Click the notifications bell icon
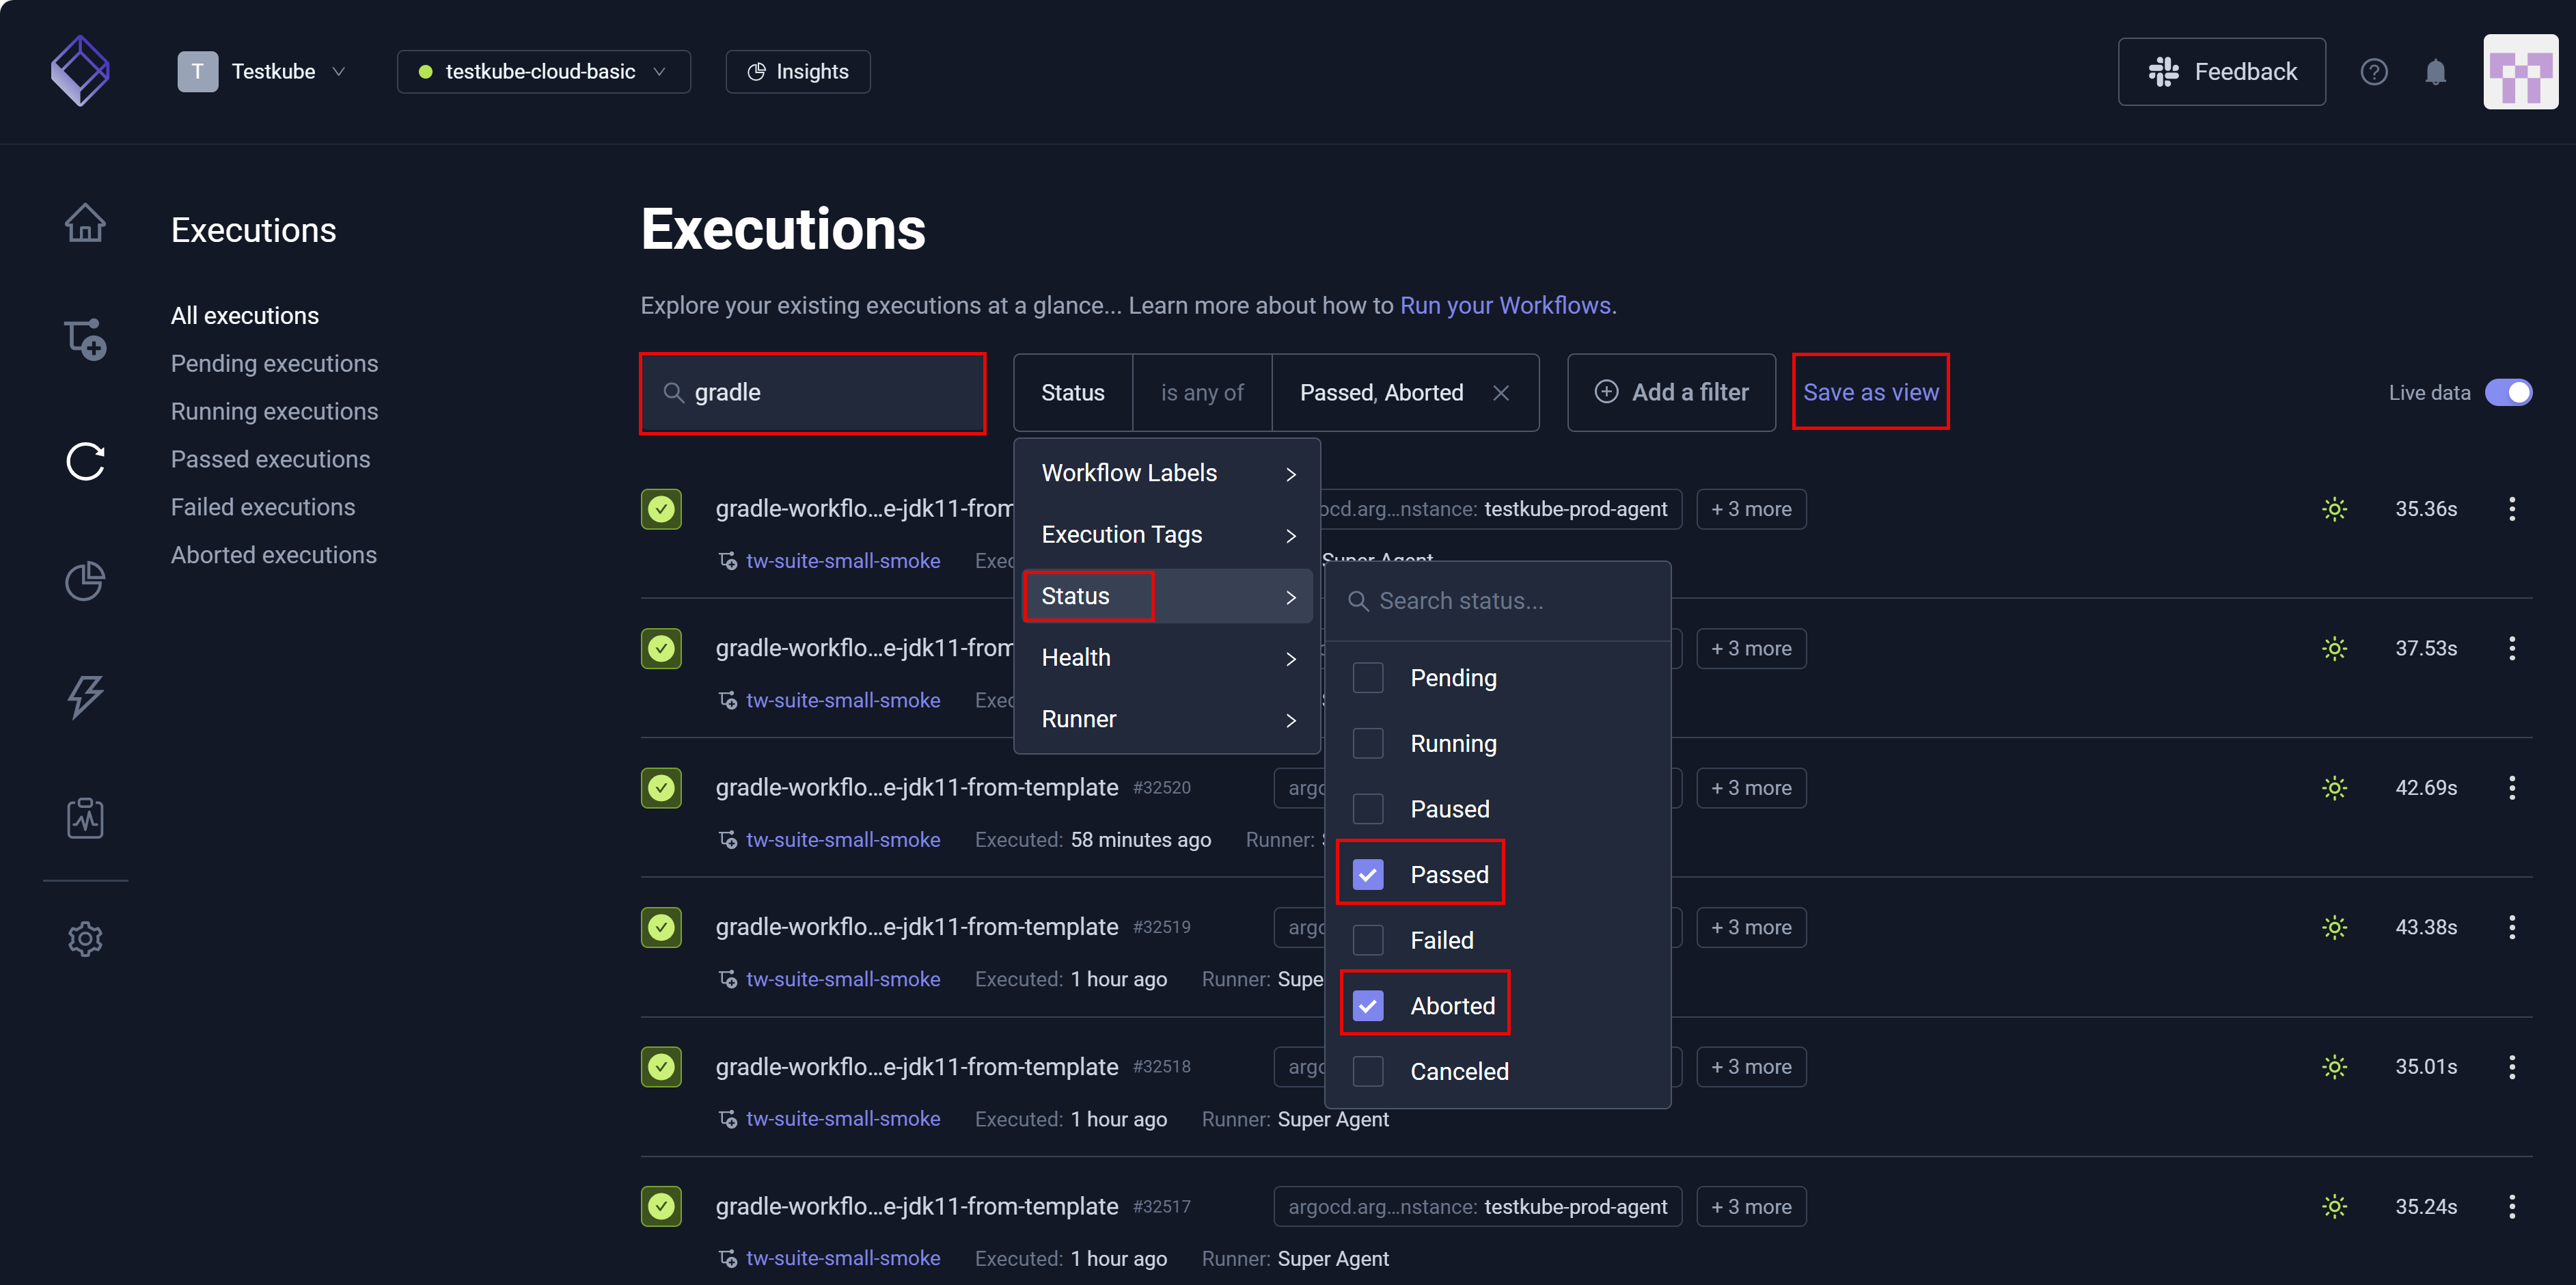Screen dimensions: 2576x1285 click(2435, 72)
